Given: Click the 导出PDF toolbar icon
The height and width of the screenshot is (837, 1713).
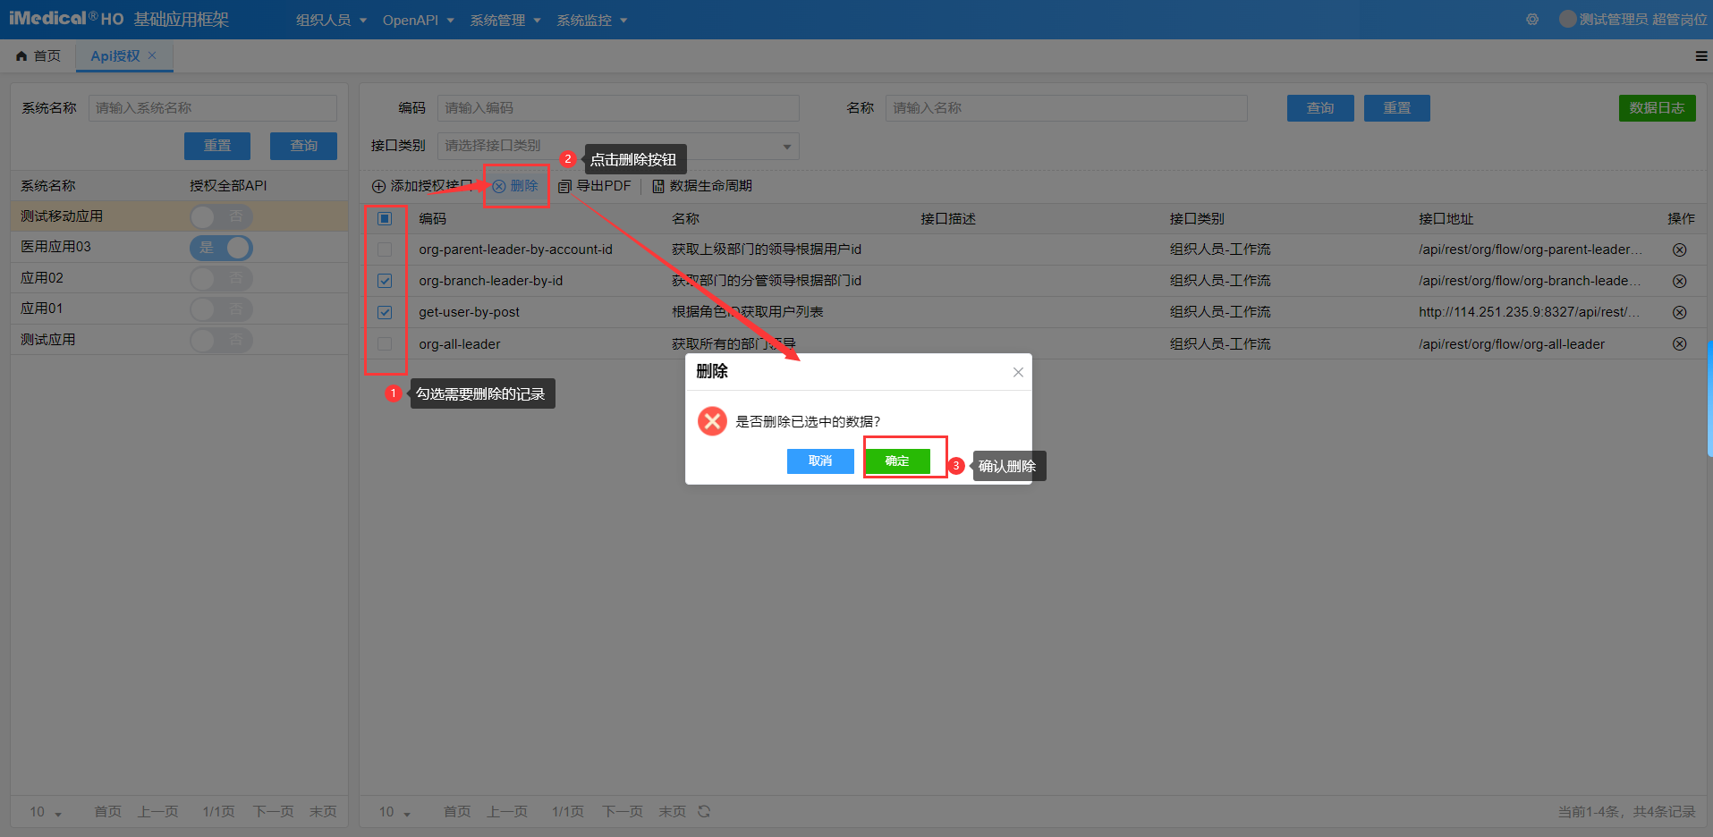Looking at the screenshot, I should pos(564,186).
